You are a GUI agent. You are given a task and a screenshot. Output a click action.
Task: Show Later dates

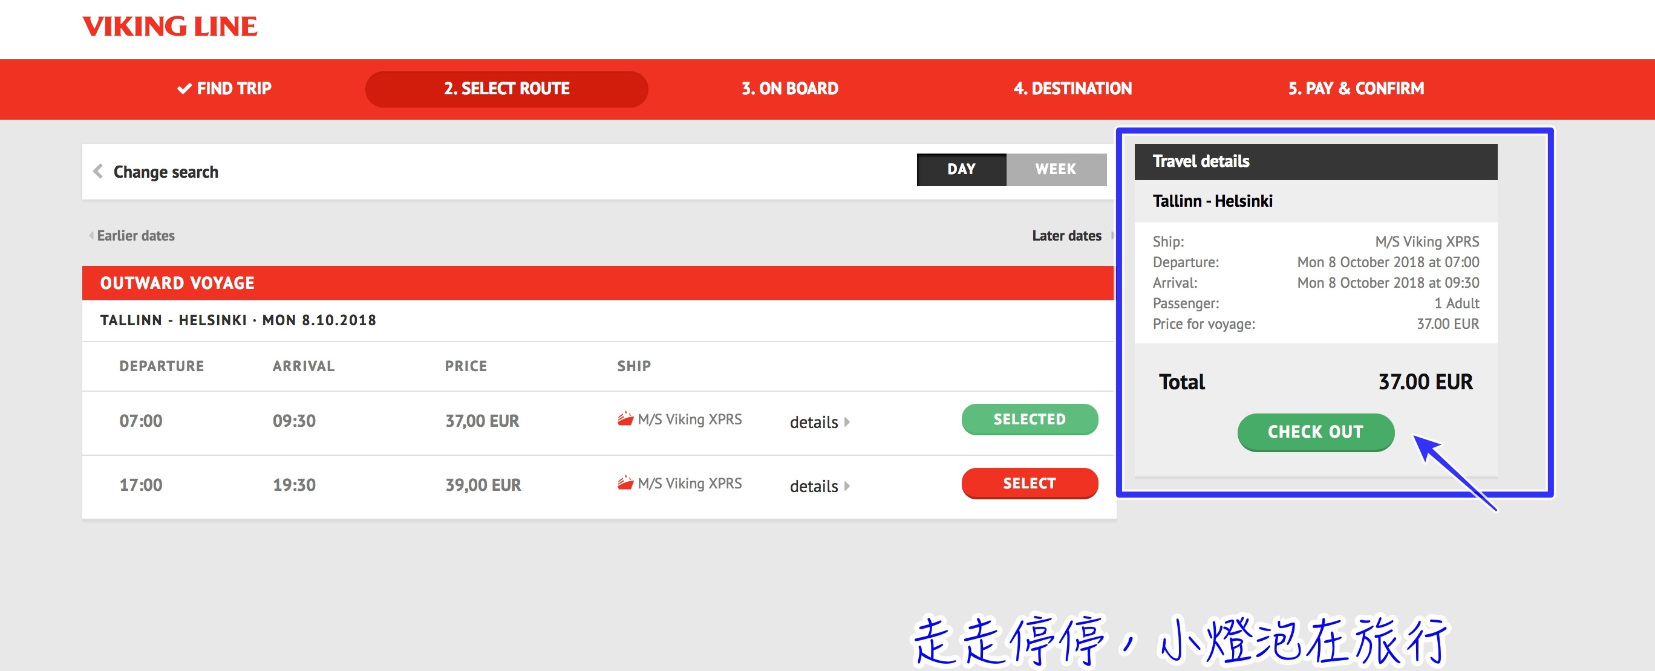[x=1066, y=236]
